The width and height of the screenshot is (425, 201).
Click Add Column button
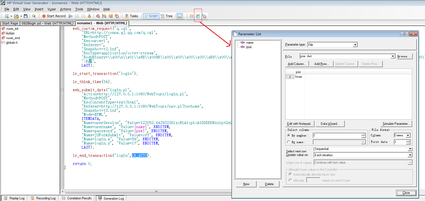click(x=297, y=64)
